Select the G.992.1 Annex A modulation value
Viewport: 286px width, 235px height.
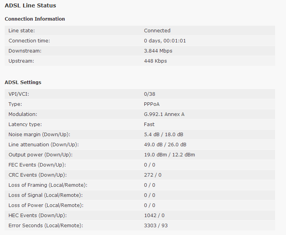click(165, 114)
